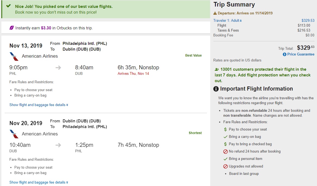
Task: Click the Best Value label on outbound flight
Action: [x=193, y=55]
